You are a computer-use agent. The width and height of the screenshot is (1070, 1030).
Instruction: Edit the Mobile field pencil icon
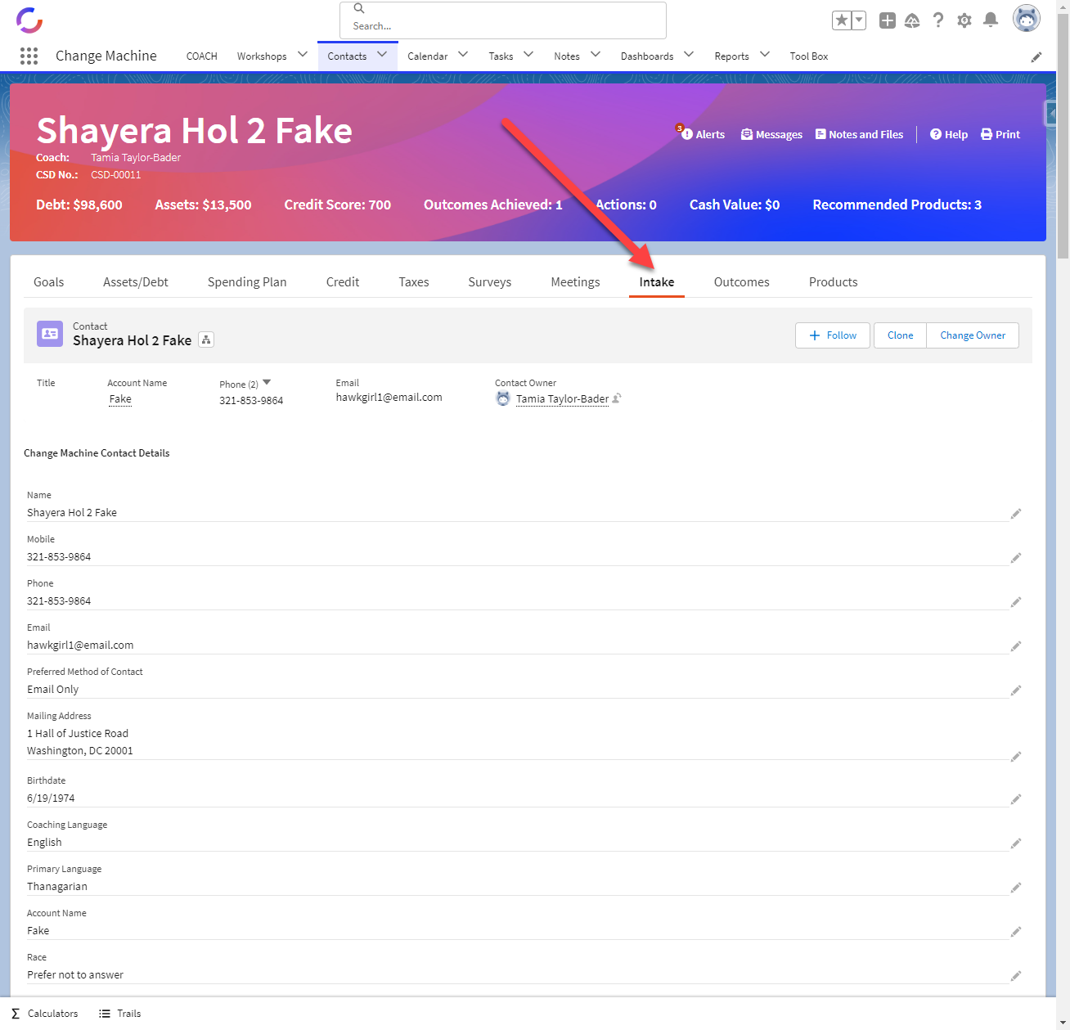[x=1016, y=558]
